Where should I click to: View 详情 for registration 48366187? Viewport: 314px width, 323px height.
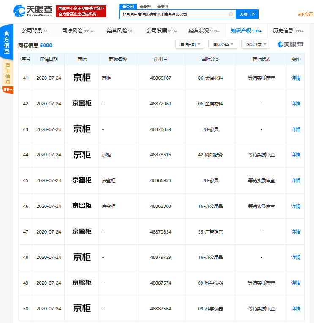coord(296,78)
